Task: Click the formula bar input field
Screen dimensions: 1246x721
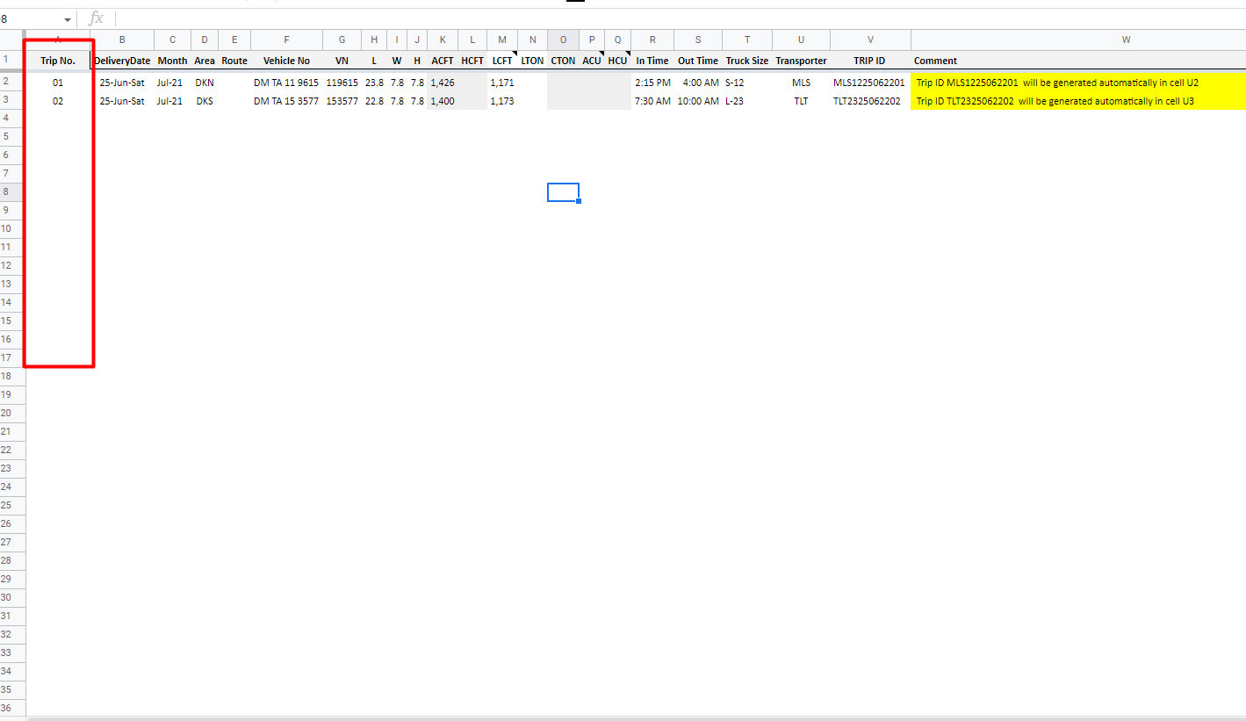Action: [x=680, y=18]
